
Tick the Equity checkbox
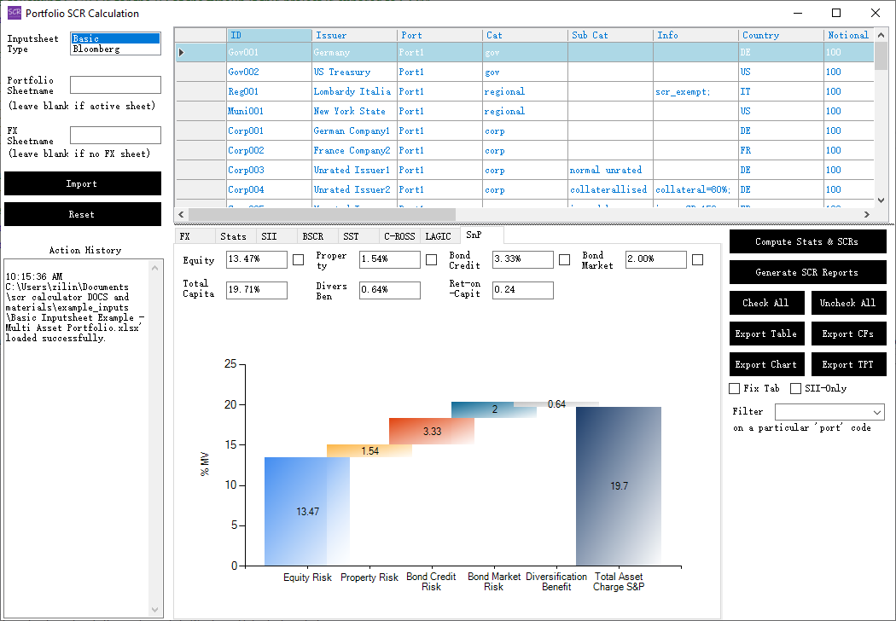[299, 259]
